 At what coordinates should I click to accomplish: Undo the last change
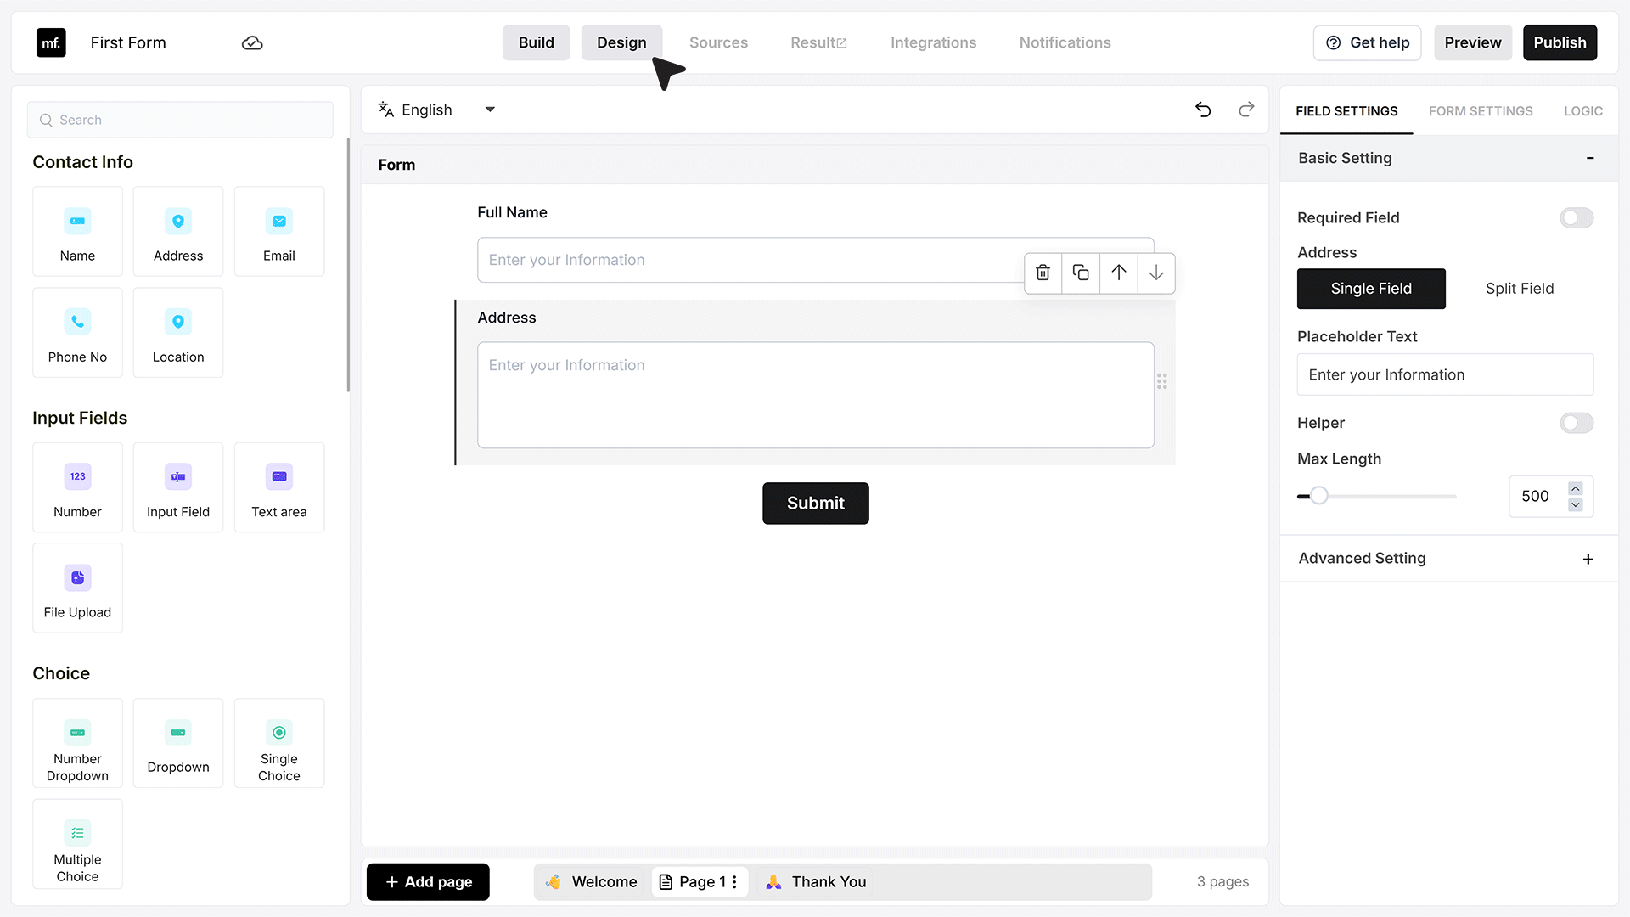[x=1203, y=110]
